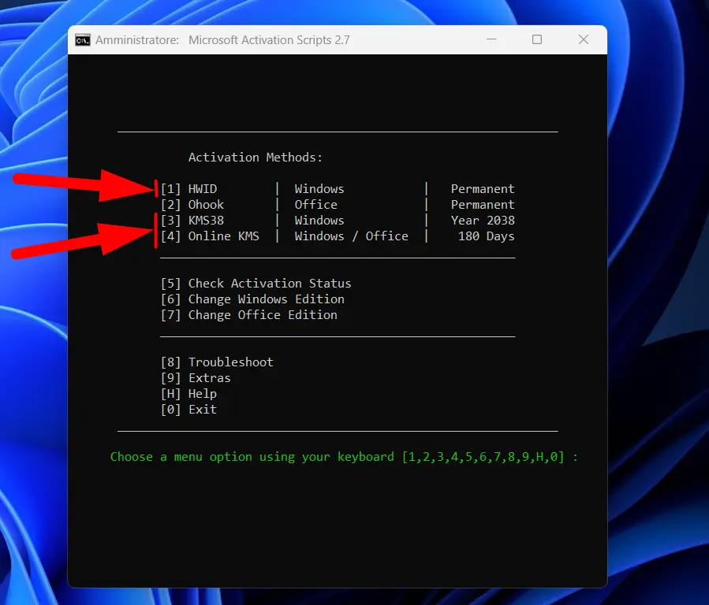Click '[5] Check Activation Status' line

[x=256, y=284]
